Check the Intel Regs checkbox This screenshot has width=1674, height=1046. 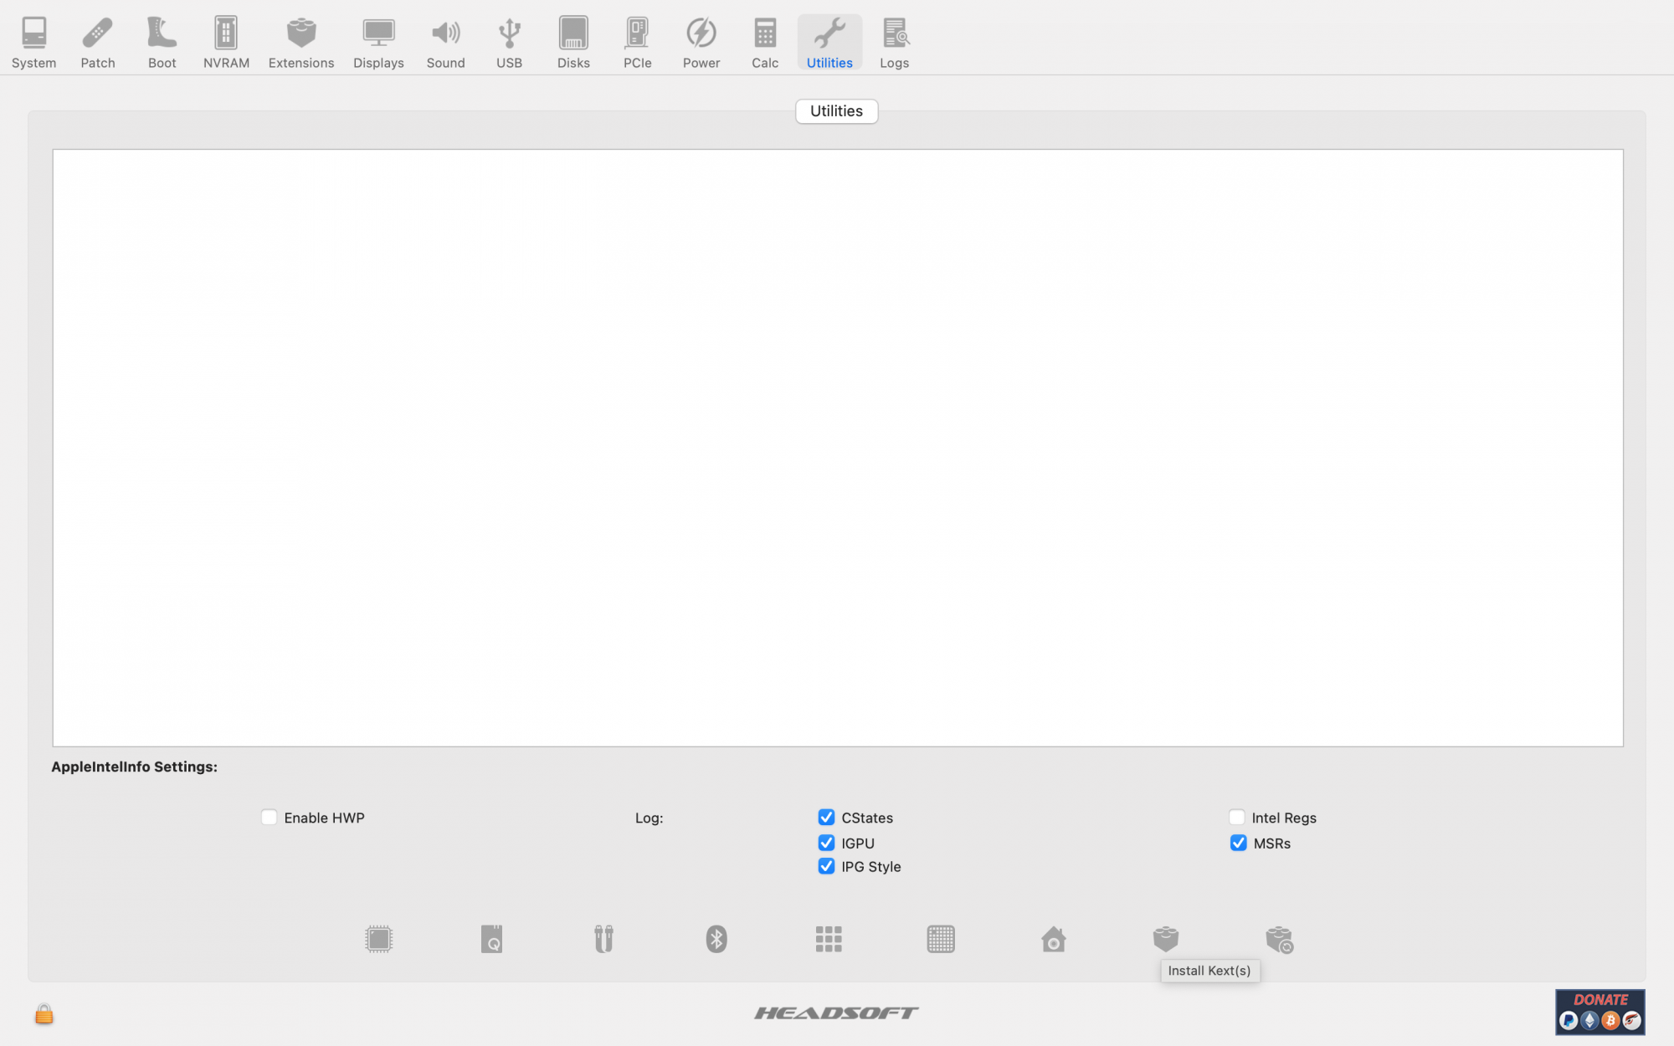[1236, 818]
